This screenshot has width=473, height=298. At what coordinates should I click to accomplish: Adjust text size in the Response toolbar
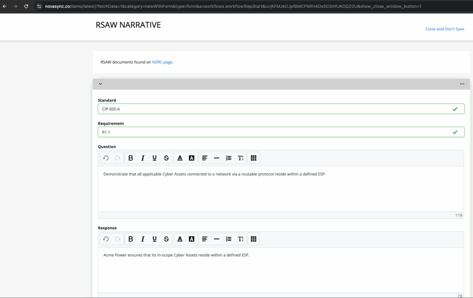click(240, 239)
